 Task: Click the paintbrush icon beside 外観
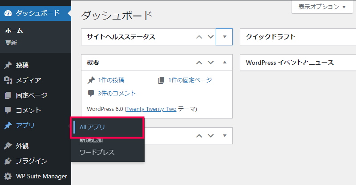[8, 146]
